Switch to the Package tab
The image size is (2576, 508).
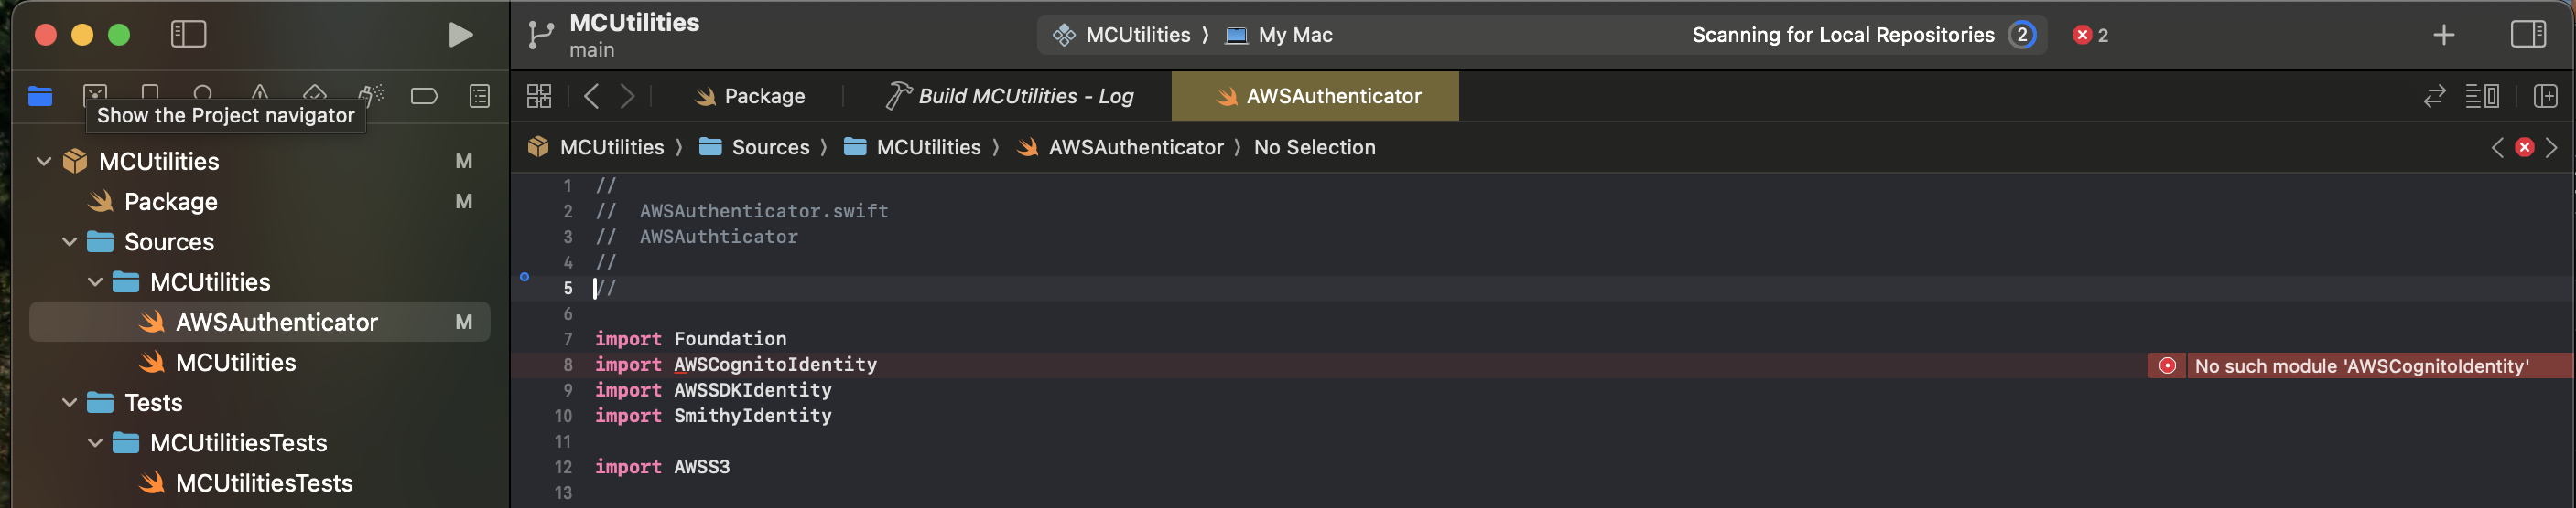tap(750, 96)
